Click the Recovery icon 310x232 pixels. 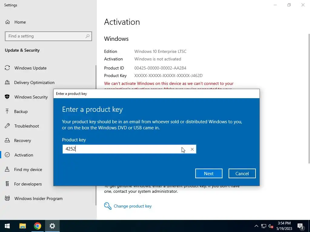click(7, 140)
